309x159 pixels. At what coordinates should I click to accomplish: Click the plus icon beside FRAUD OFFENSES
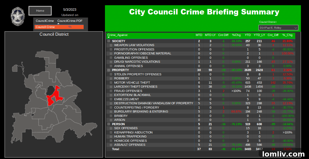click(x=111, y=91)
